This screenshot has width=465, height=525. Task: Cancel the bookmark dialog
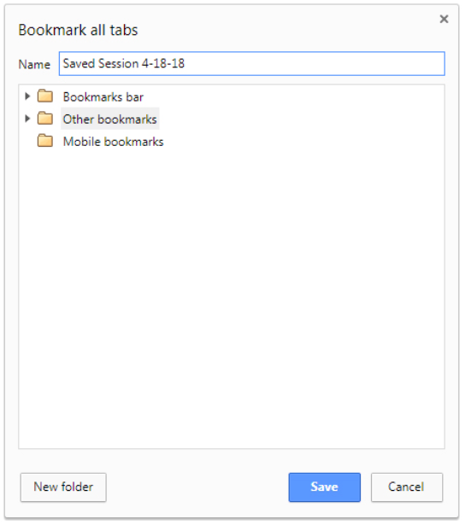coord(407,487)
